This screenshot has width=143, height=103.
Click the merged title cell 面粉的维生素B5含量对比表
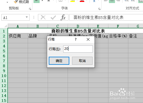[75, 31]
